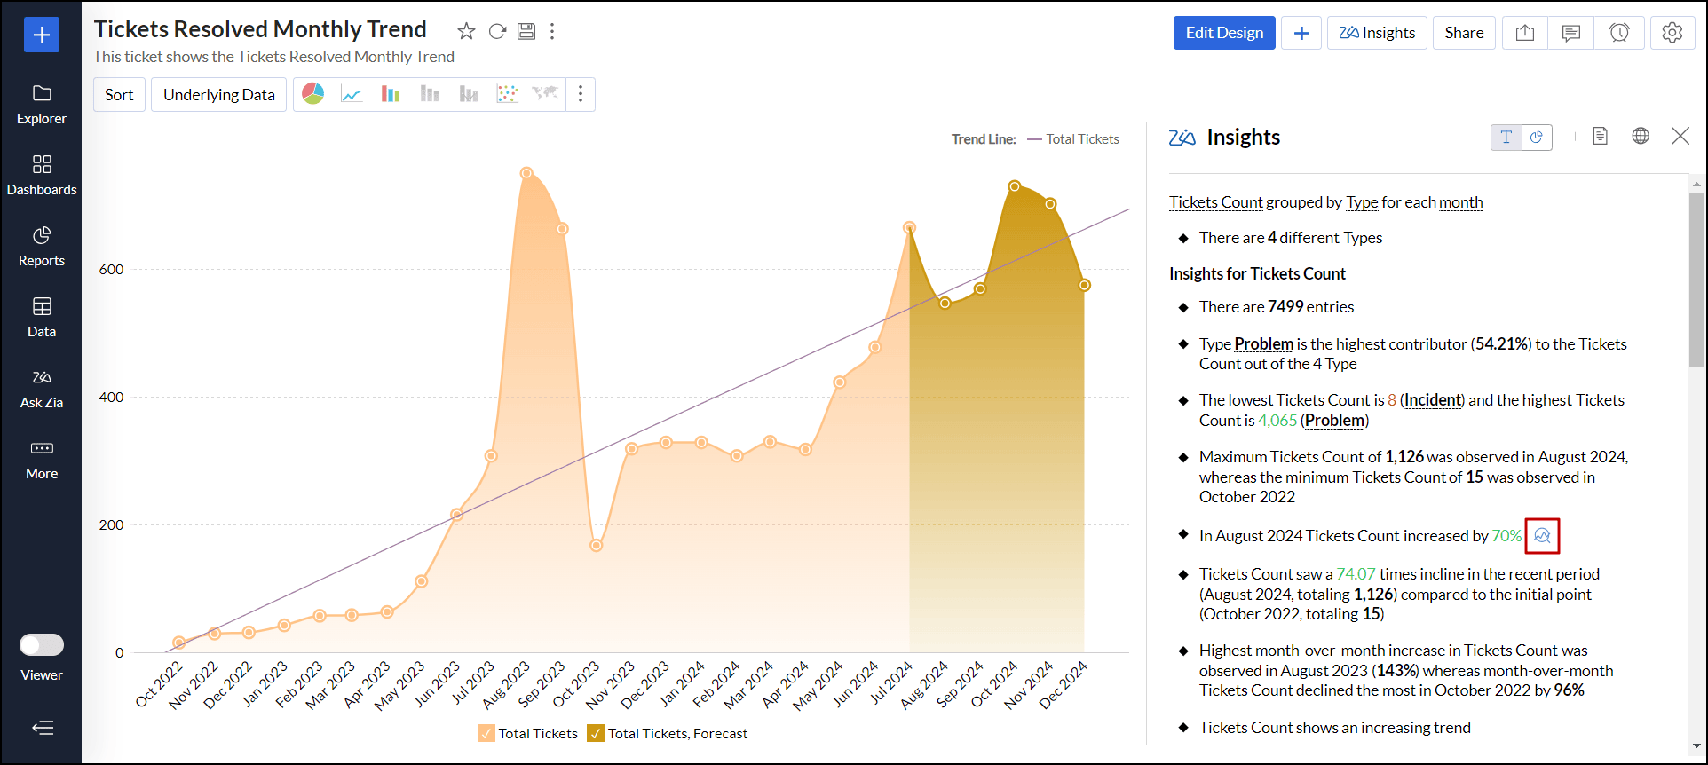Image resolution: width=1708 pixels, height=765 pixels.
Task: Click the chart icon beside 70% insight
Action: pos(1542,536)
